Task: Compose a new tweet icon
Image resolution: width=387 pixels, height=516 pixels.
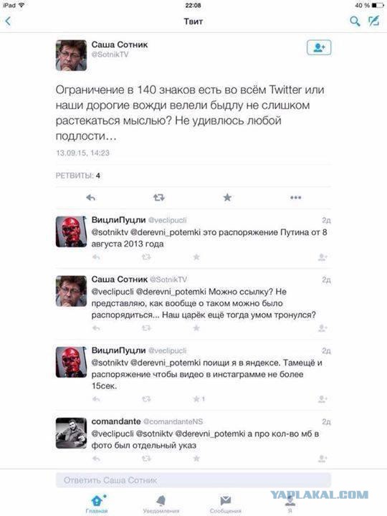Action: pos(374,21)
